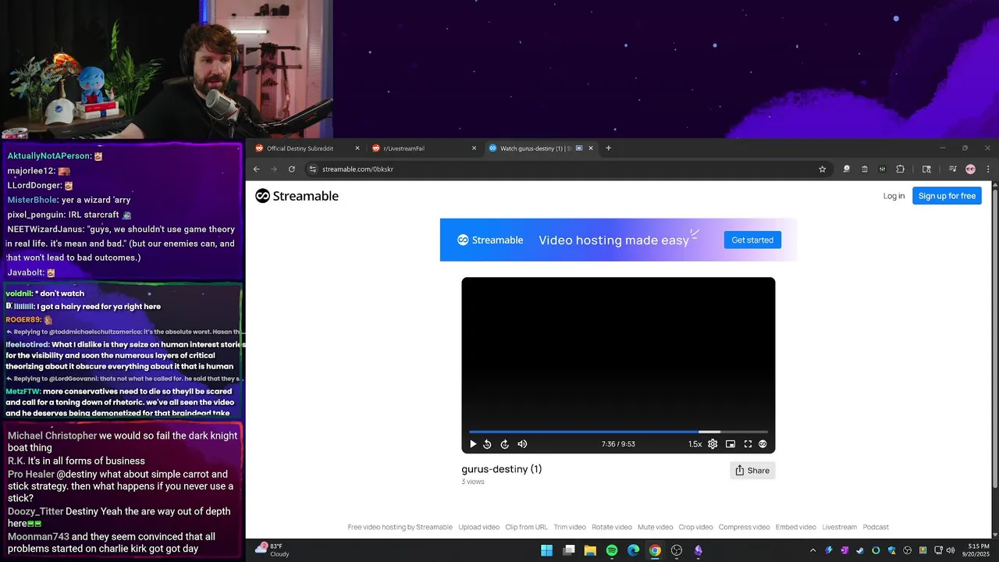
Task: Play the gurus-destiny video
Action: tap(473, 444)
